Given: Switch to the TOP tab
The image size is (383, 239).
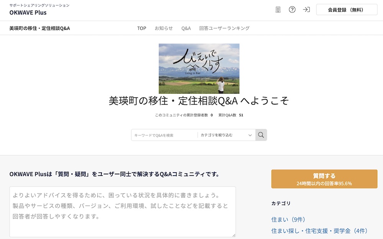Looking at the screenshot, I should click(141, 28).
